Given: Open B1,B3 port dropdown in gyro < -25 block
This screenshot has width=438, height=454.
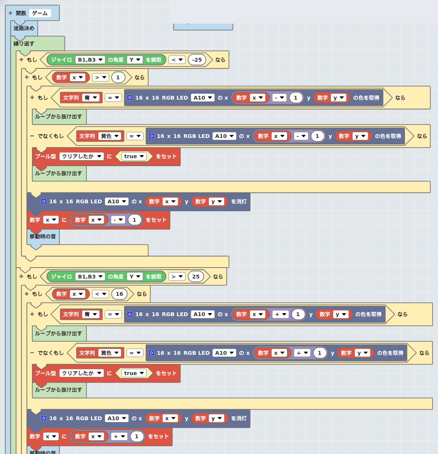Looking at the screenshot, I should pos(90,60).
